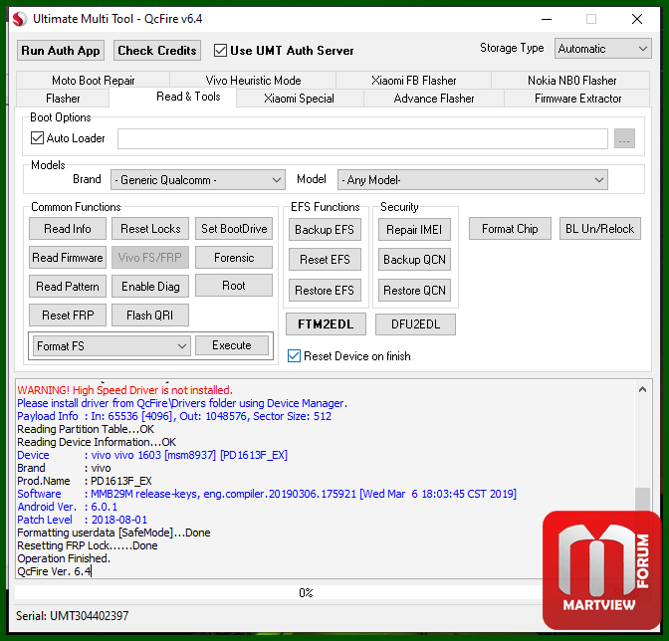
Task: Click the DFU2EDL button
Action: (x=415, y=324)
